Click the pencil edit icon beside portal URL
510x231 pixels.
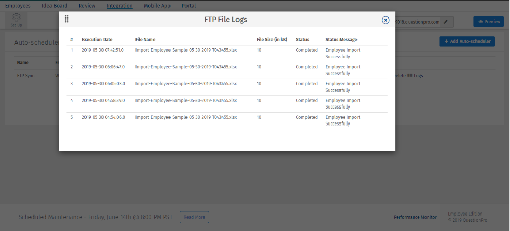coord(445,22)
